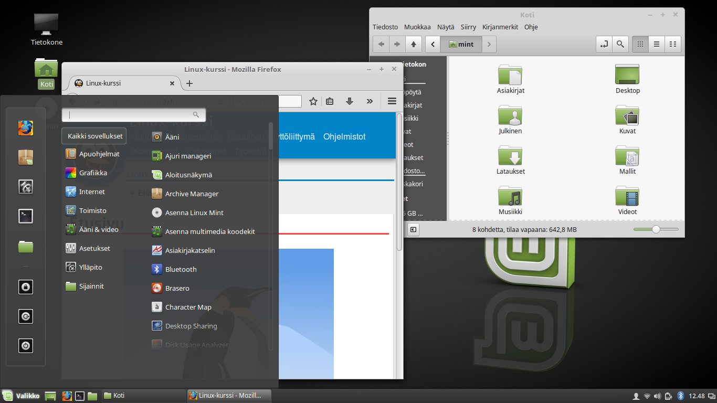Image resolution: width=717 pixels, height=403 pixels.
Task: Switch to list view in file manager
Action: coord(656,45)
